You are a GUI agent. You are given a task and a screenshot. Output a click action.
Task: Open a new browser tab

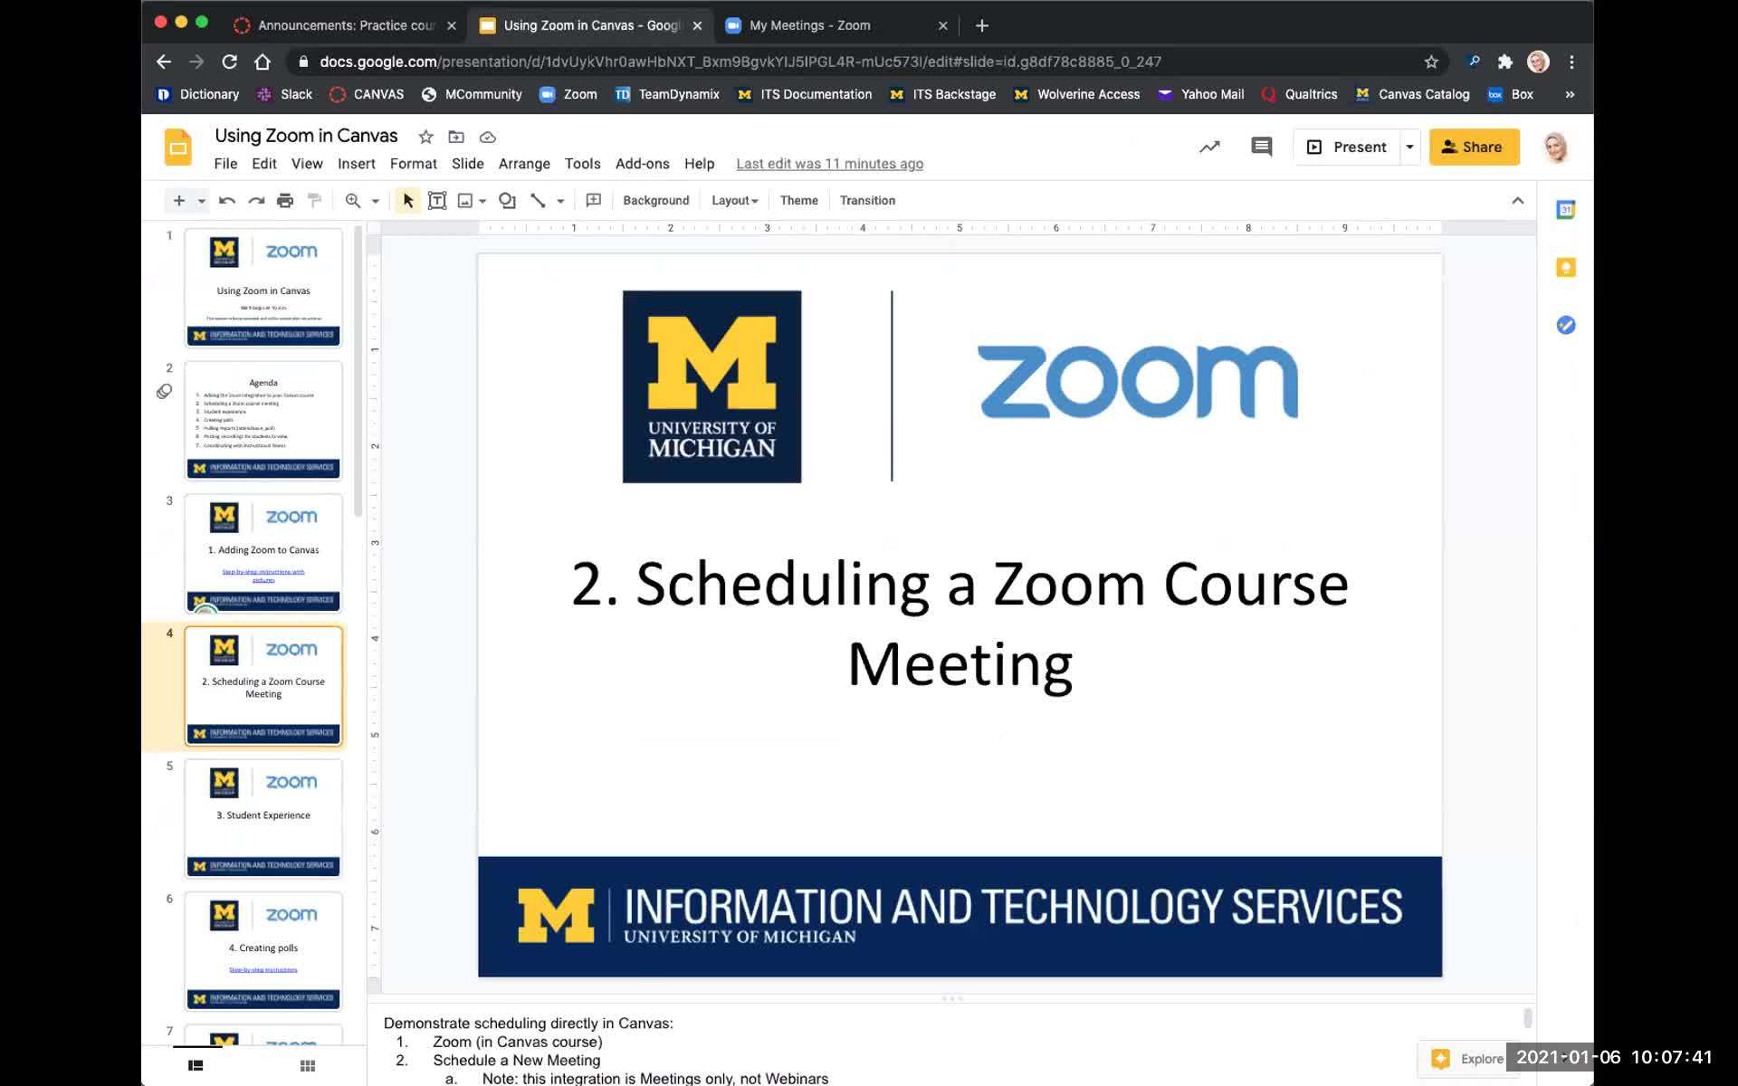(982, 25)
